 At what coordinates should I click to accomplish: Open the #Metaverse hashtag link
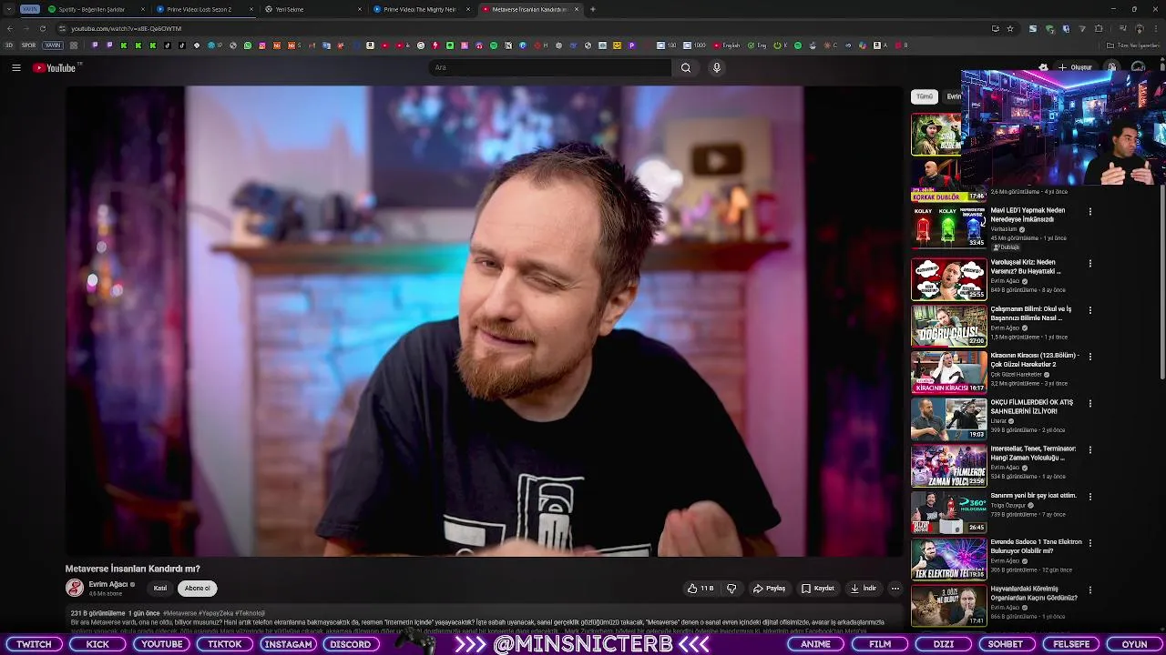point(179,614)
